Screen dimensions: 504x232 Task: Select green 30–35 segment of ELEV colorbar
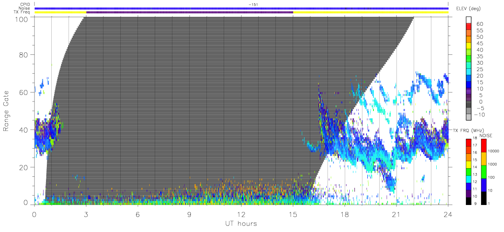[x=469, y=59]
